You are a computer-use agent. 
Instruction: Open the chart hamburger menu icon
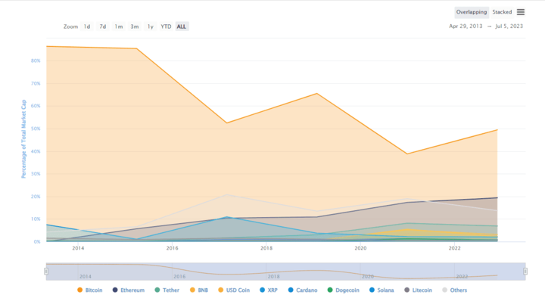coord(520,12)
